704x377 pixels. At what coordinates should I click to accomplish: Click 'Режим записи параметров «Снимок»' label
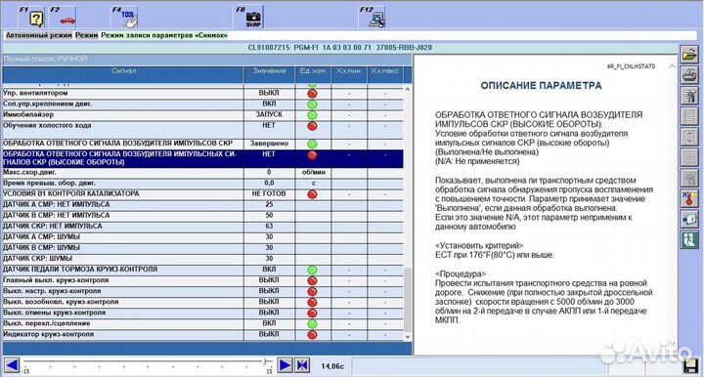click(x=164, y=35)
